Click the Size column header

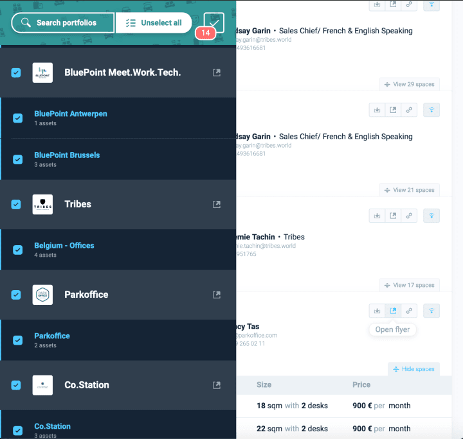(264, 385)
